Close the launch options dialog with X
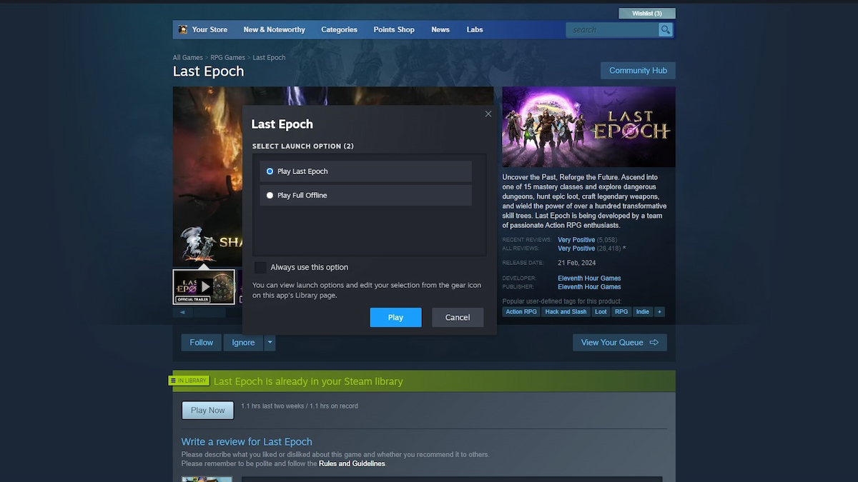 coord(488,114)
